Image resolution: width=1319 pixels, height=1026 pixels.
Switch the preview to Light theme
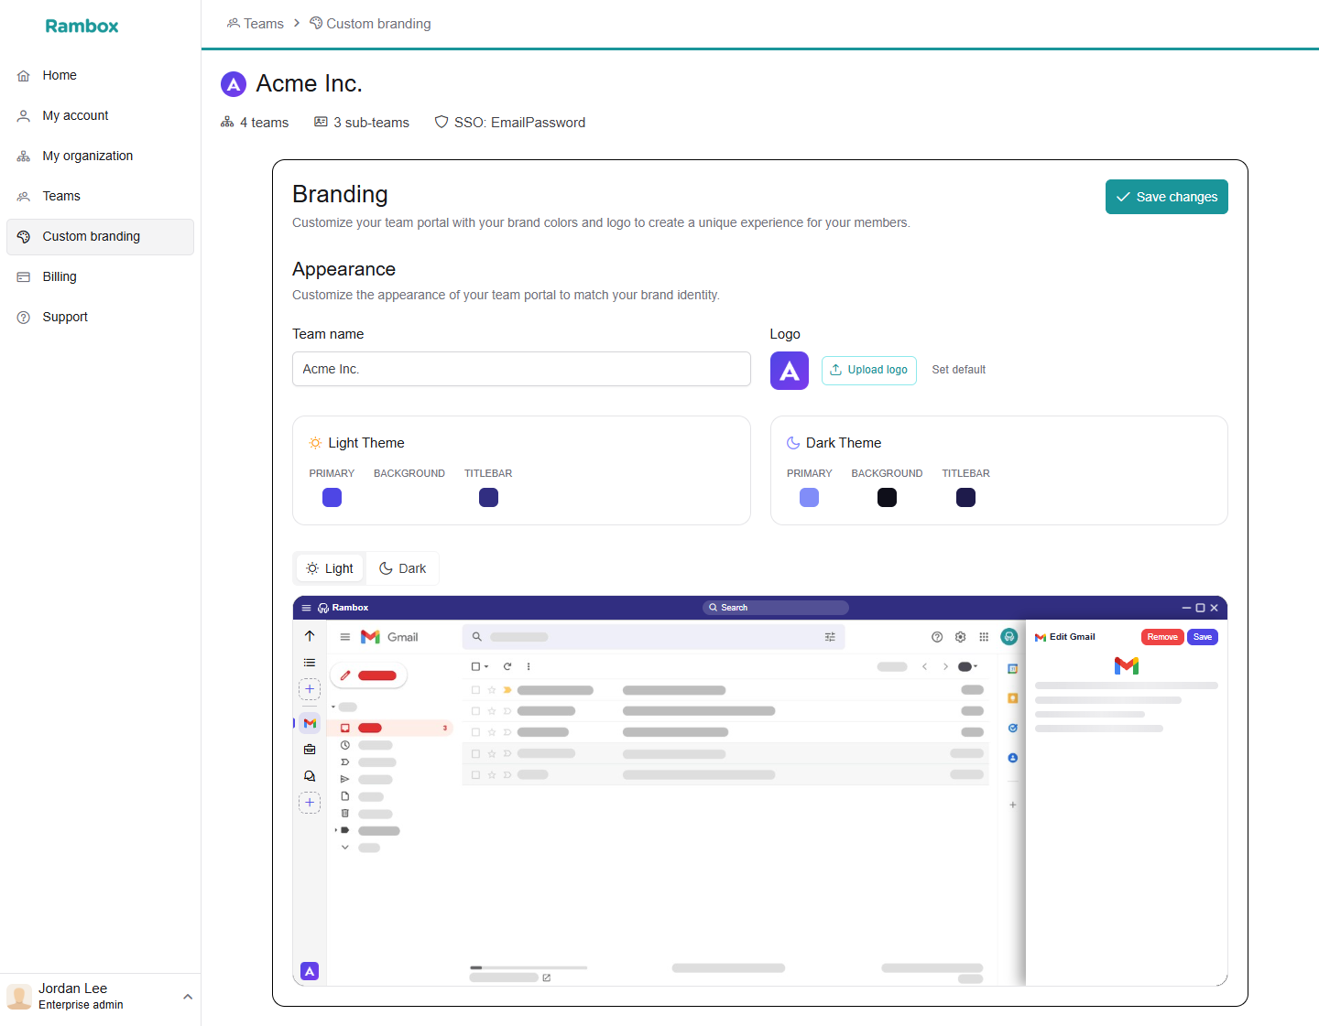(x=330, y=568)
